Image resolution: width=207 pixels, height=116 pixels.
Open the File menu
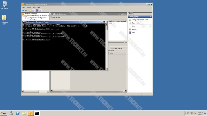click(x=24, y=7)
